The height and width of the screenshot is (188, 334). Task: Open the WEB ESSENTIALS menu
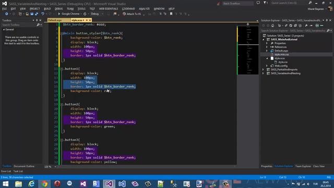click(109, 9)
